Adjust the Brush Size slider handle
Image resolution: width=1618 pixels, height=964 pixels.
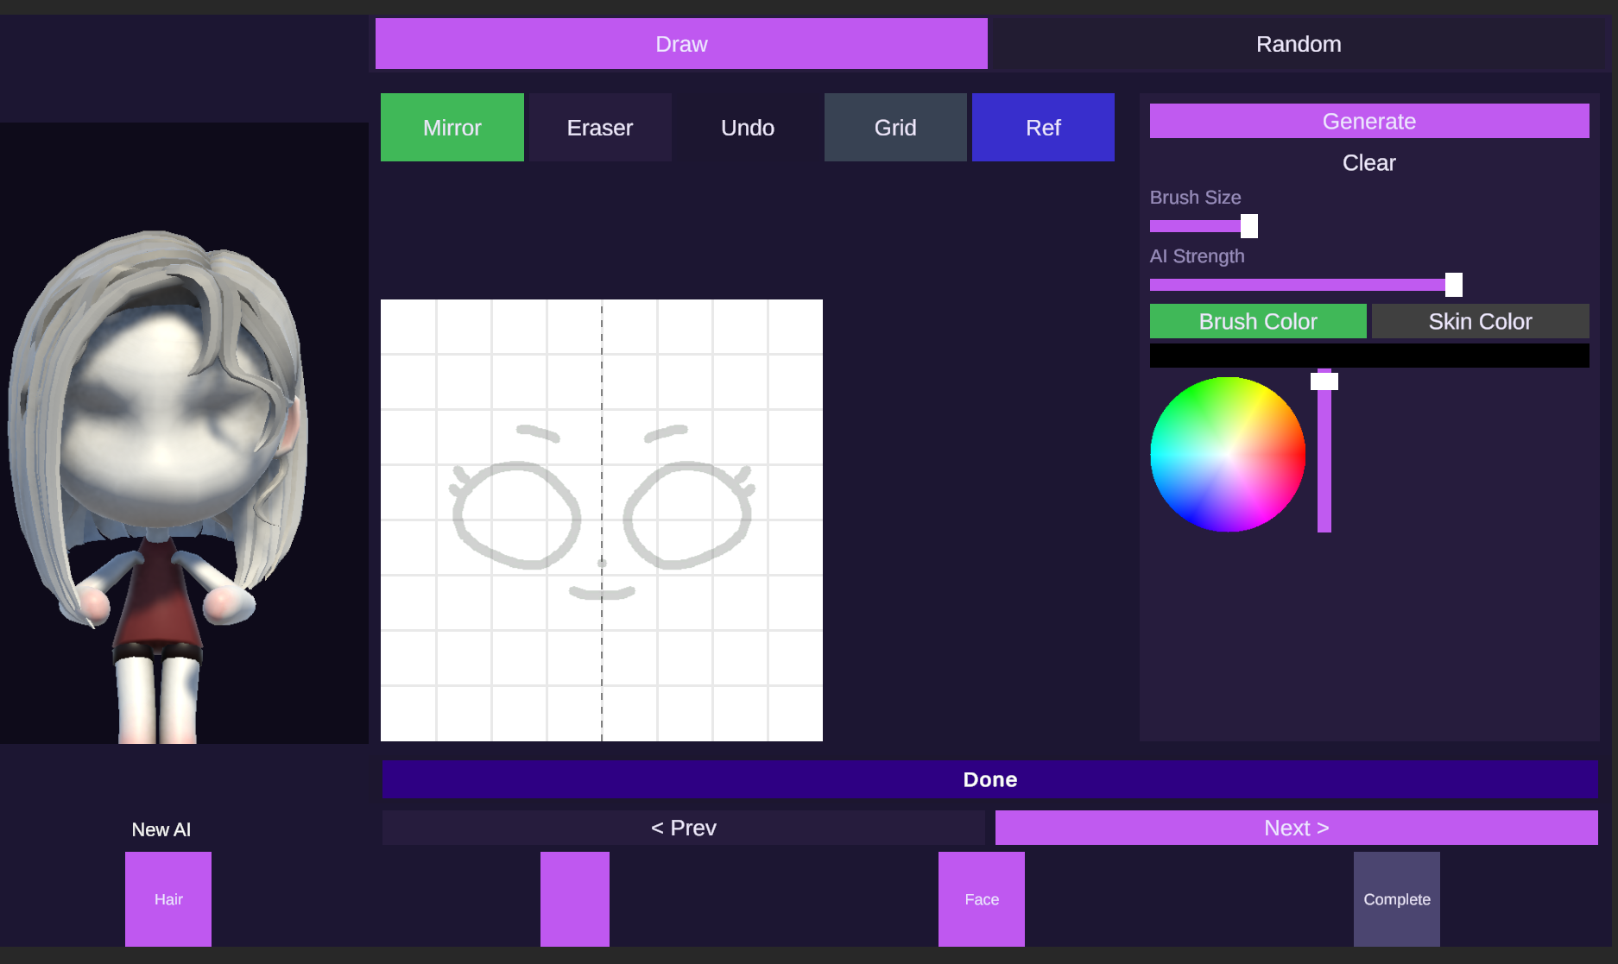point(1248,226)
